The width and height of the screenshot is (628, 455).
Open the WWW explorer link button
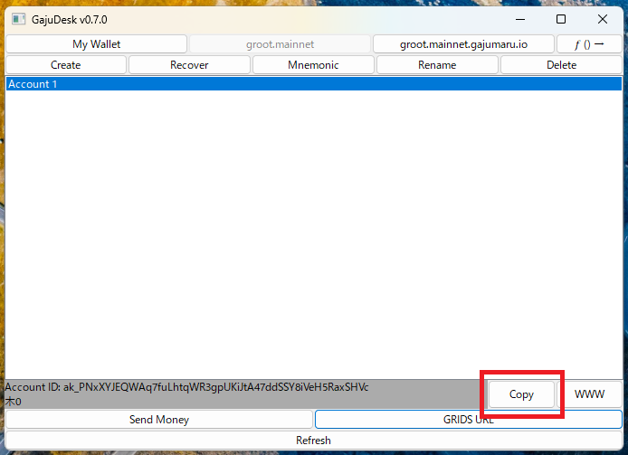(590, 394)
